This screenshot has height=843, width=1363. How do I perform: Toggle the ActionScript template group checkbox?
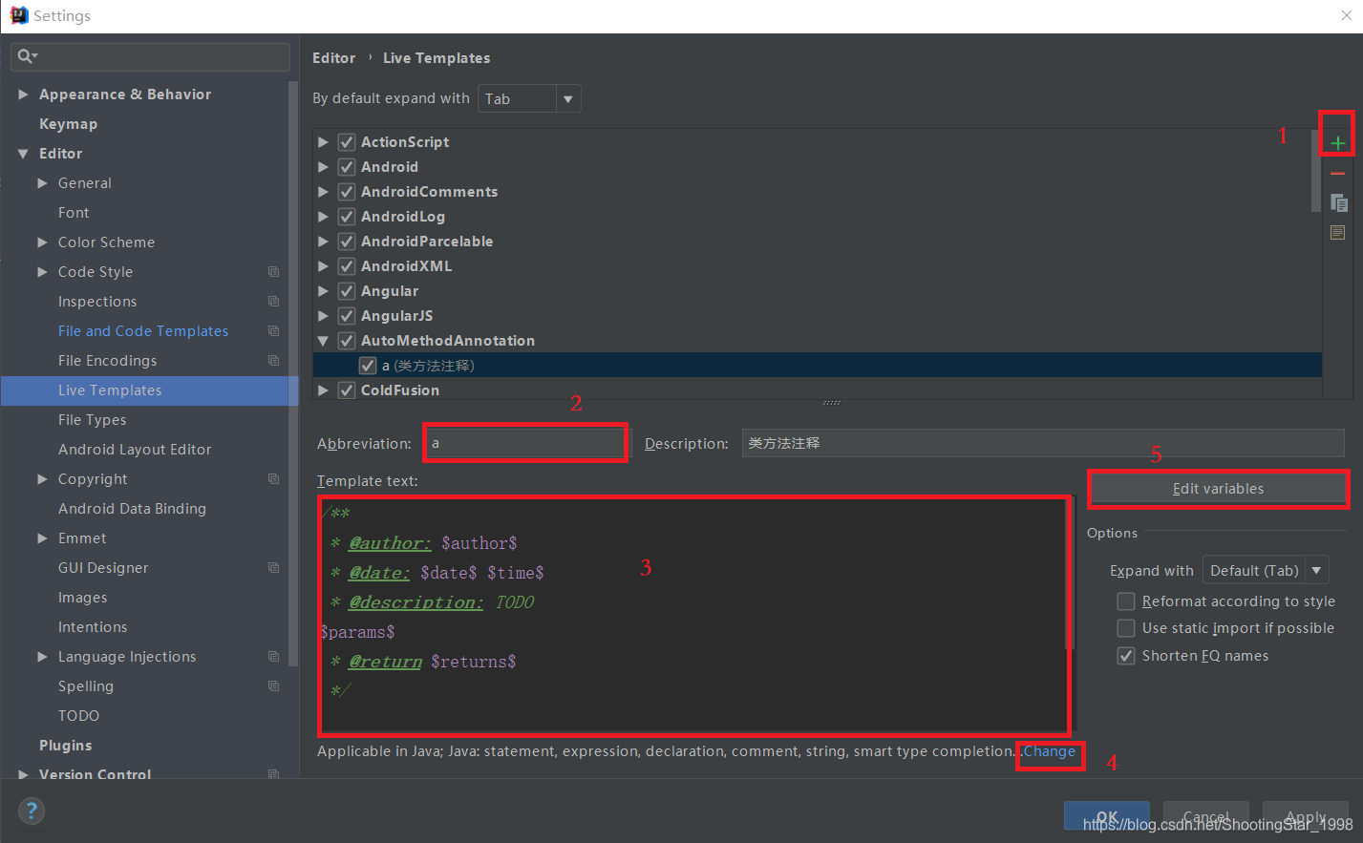tap(347, 142)
